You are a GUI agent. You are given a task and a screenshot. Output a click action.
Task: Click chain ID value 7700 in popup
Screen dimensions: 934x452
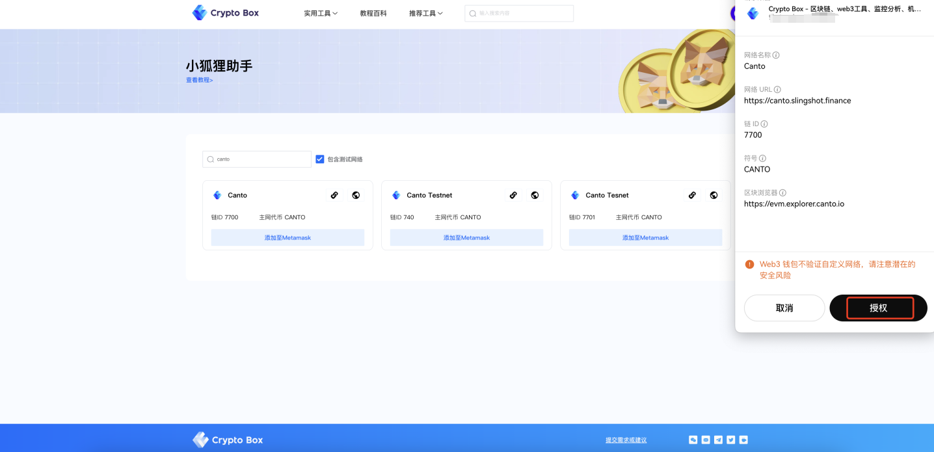(x=753, y=135)
